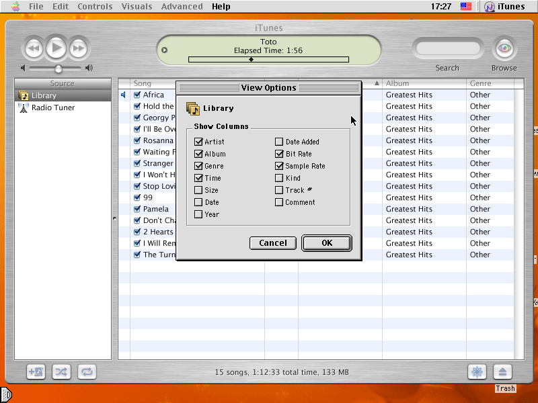Confirm with the OK button
Screen dimensions: 538x403
pos(327,243)
